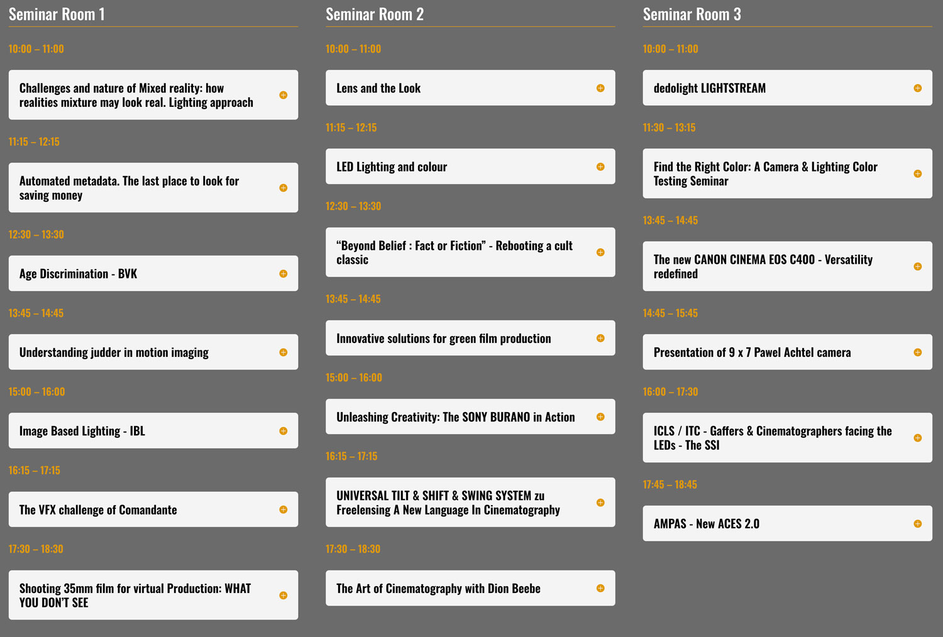Expand the Automated metadata session card

click(x=153, y=188)
